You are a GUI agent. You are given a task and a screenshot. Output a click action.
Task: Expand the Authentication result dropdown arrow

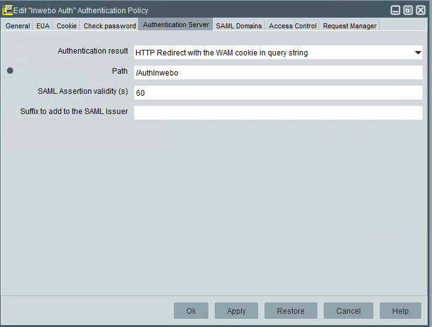pos(418,53)
